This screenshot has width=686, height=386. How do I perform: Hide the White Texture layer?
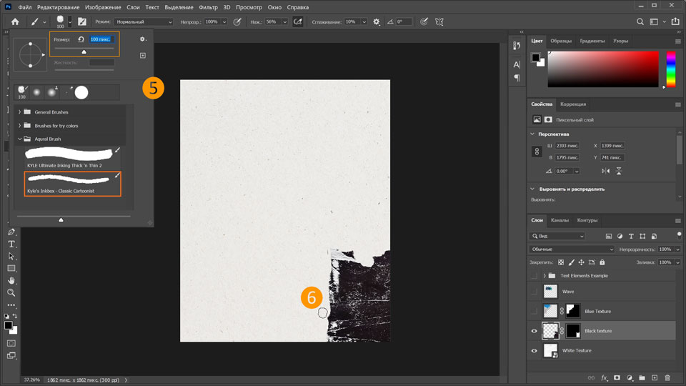[534, 351]
